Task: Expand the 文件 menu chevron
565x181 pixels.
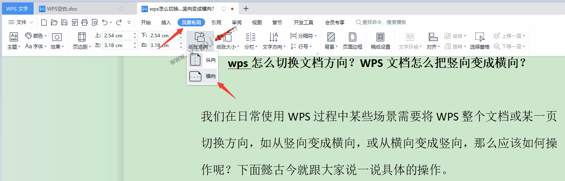Action: [x=31, y=22]
